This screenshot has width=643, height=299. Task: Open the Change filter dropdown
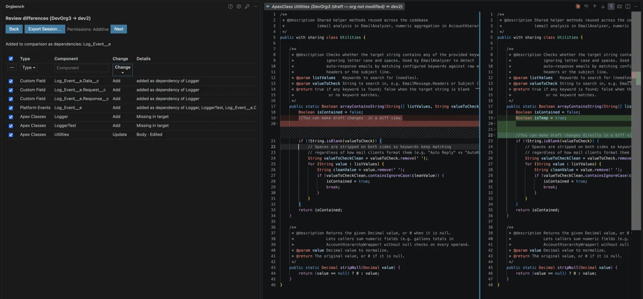pos(123,70)
